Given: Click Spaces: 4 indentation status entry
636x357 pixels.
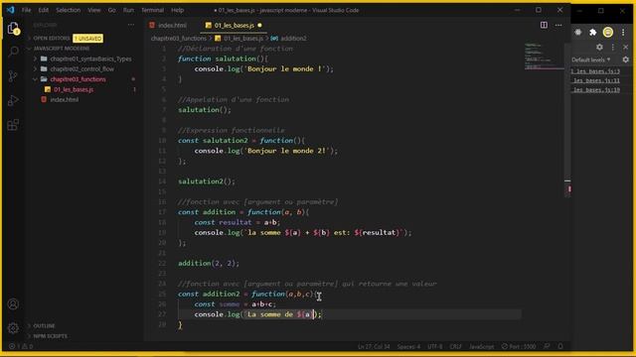Looking at the screenshot, I should click(408, 346).
